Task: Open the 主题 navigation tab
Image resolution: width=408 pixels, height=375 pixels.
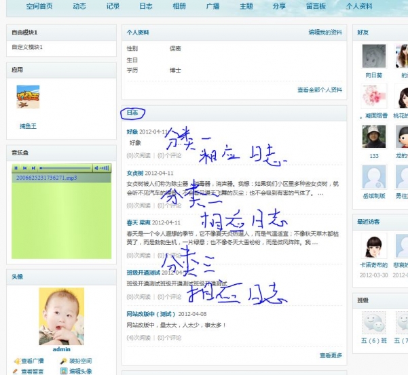Action: pos(246,6)
